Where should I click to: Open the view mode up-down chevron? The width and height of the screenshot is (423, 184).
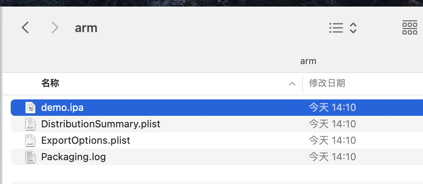point(353,28)
